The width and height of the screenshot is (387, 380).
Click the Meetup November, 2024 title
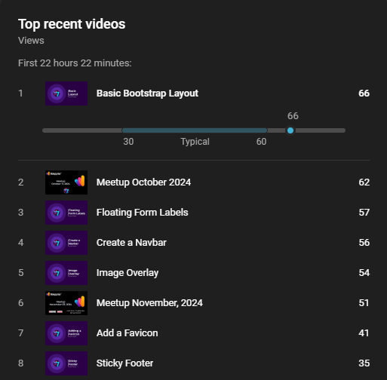(149, 303)
